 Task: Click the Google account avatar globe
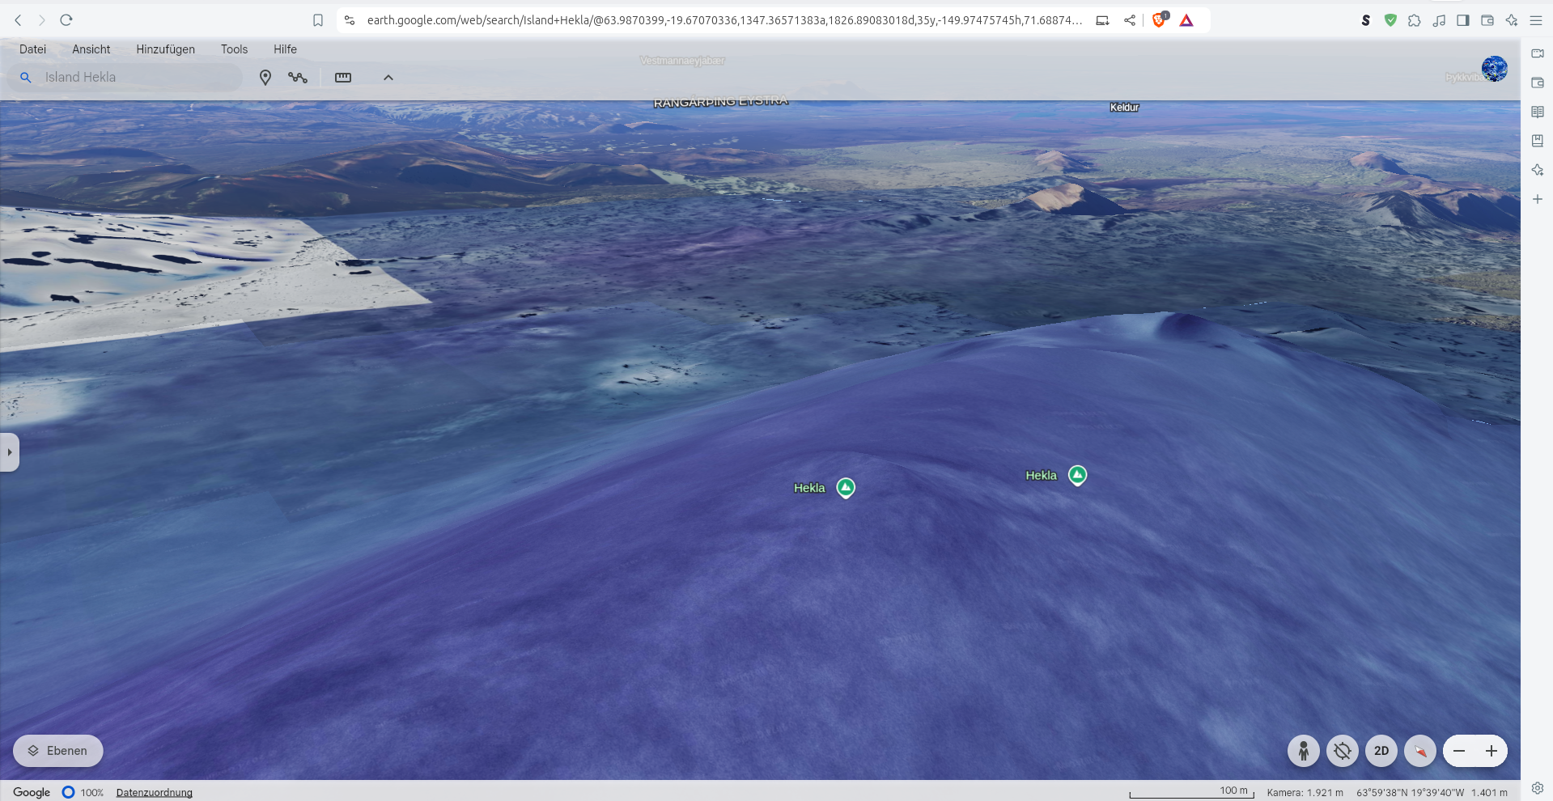tap(1494, 69)
